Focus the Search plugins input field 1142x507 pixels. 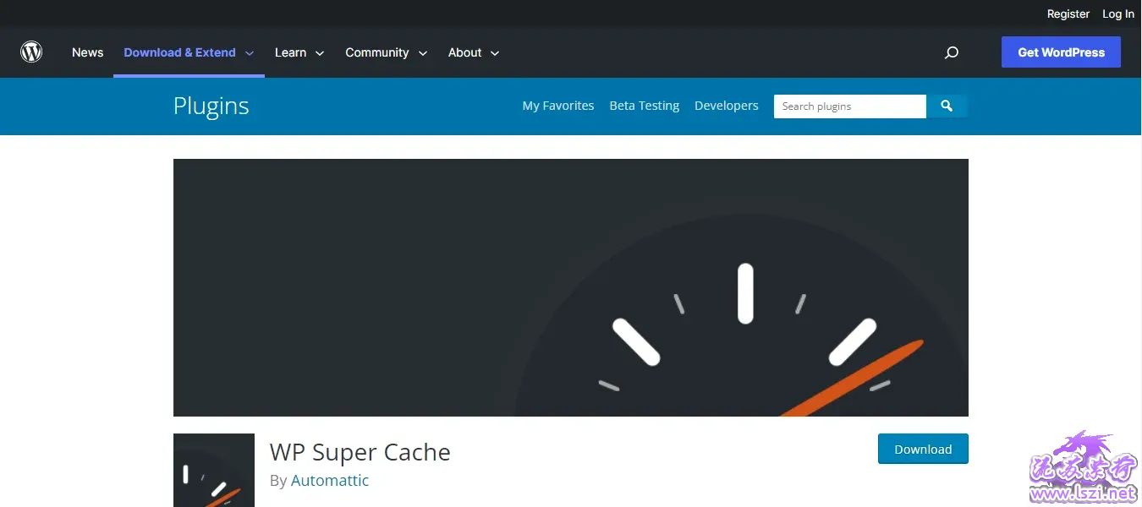point(850,106)
